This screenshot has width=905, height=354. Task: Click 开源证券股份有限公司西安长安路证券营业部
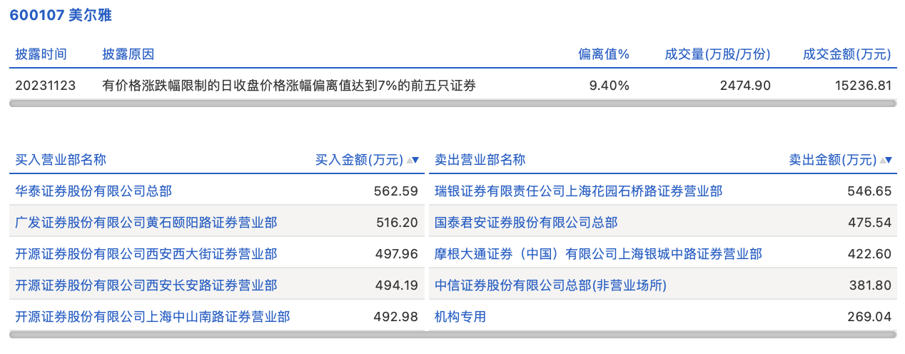click(146, 285)
